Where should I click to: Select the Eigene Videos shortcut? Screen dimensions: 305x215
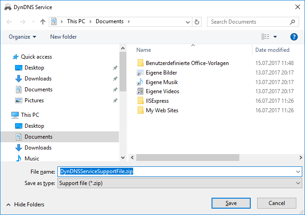pos(162,91)
